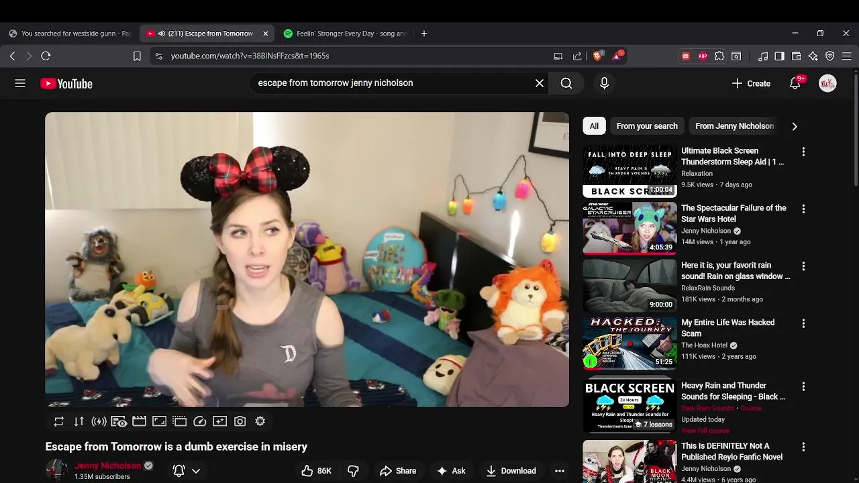Open the ABP Adblock Plus extension
This screenshot has height=483, width=859.
pos(703,56)
